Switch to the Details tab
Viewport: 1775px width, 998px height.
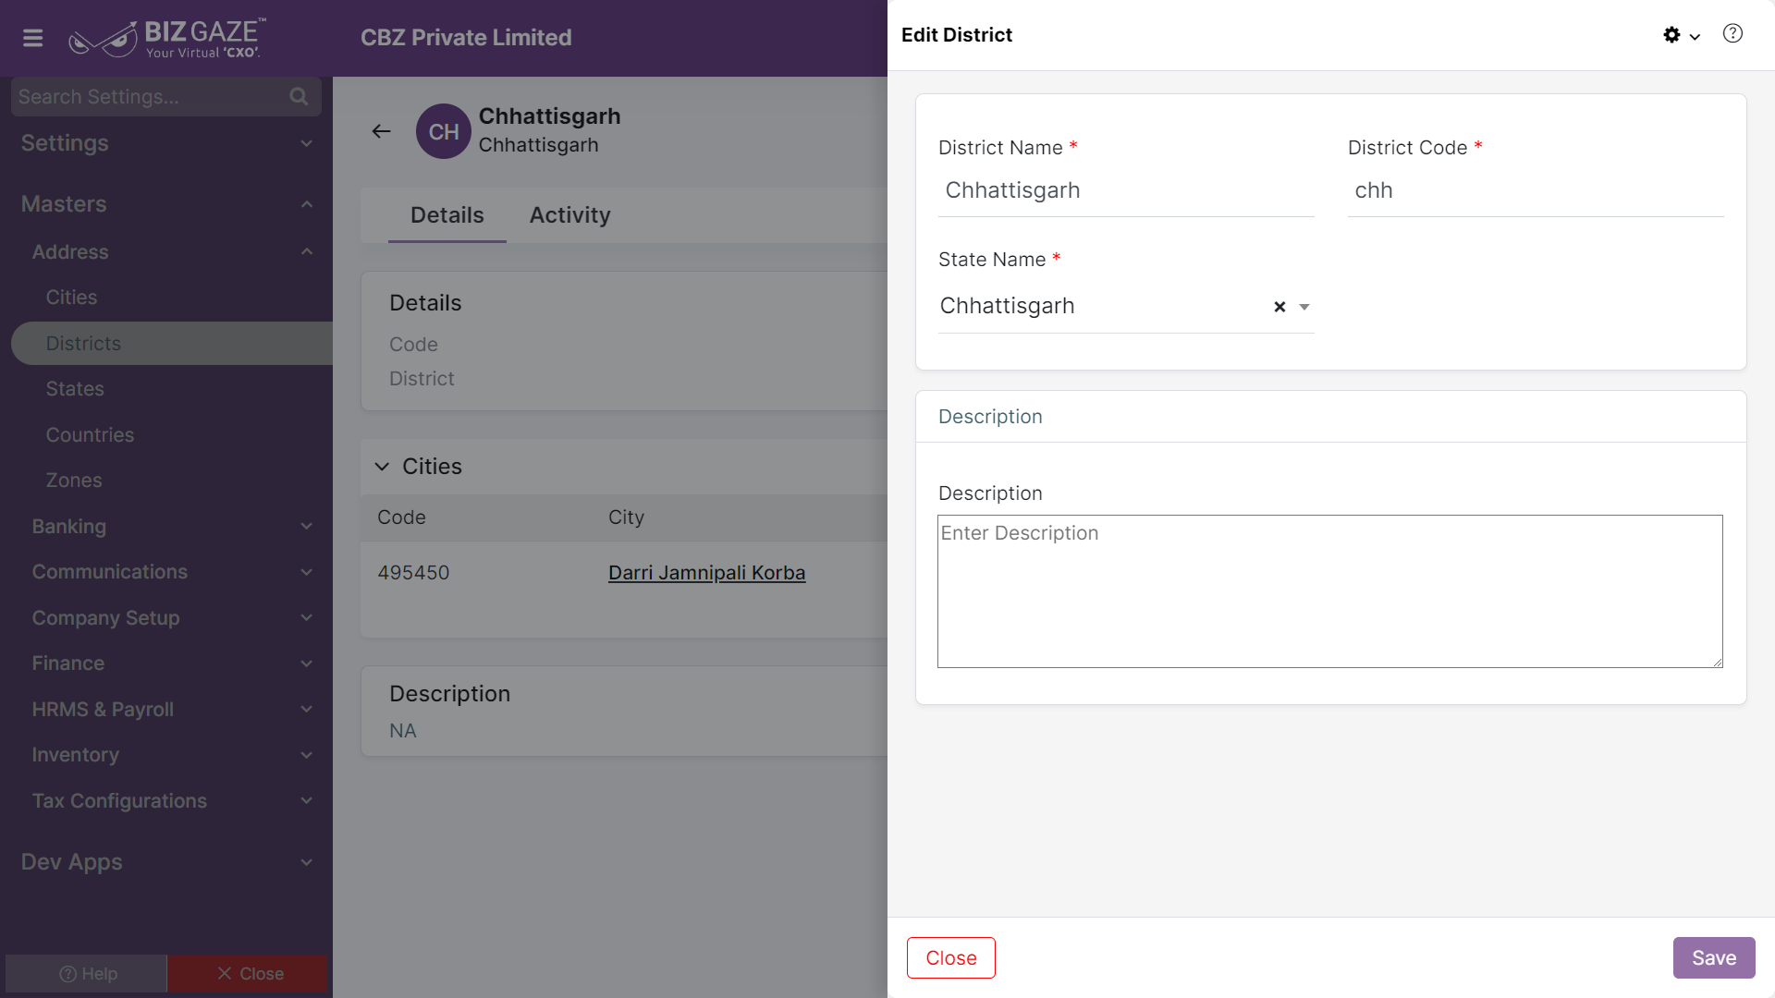click(447, 215)
